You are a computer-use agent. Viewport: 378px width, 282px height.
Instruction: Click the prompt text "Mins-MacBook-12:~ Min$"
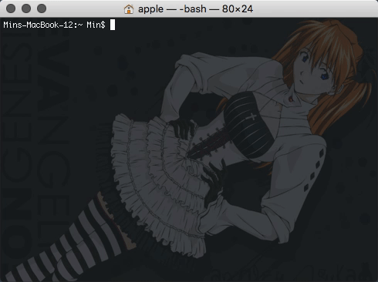coord(54,25)
